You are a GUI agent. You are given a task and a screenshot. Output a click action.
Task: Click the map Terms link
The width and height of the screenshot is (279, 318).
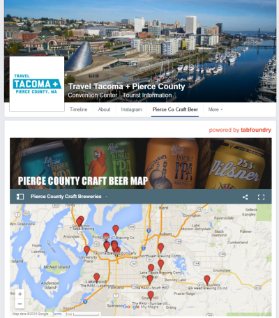tap(56, 314)
